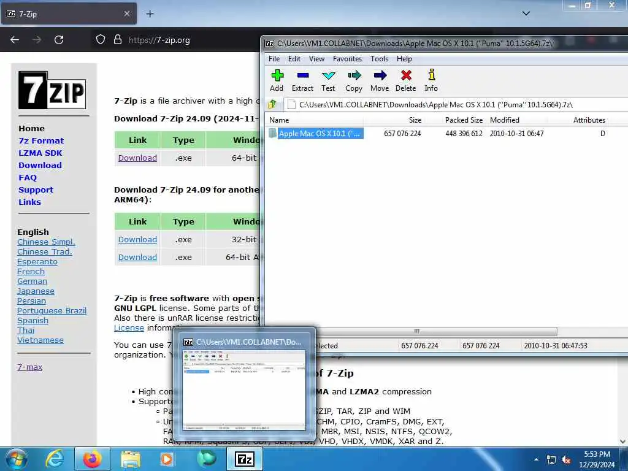This screenshot has width=628, height=471.
Task: Open the File menu in 7-Zip
Action: [x=274, y=59]
